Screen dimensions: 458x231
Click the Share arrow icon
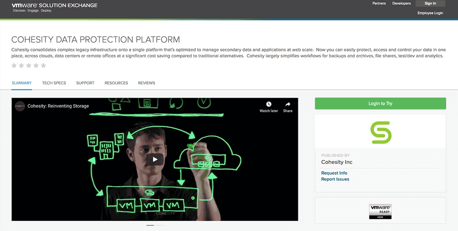pos(288,104)
